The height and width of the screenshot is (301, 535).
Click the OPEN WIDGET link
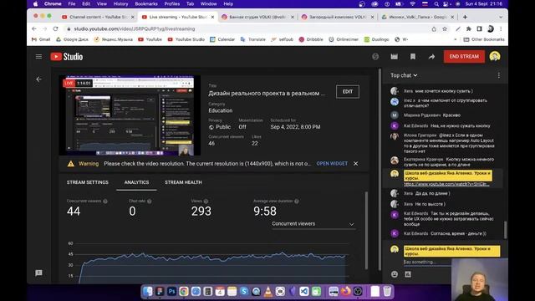click(332, 164)
